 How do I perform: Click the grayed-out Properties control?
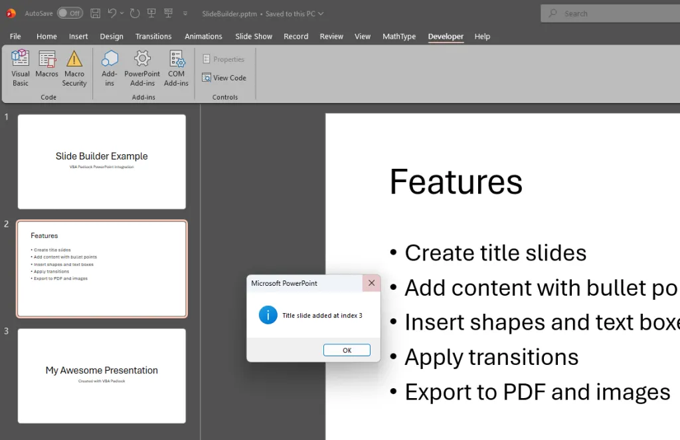[224, 58]
